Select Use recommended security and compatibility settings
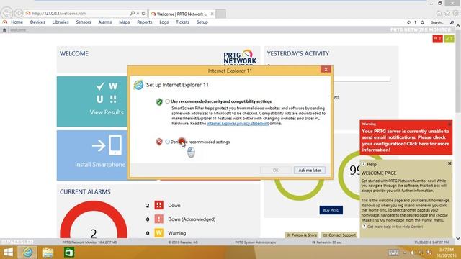The width and height of the screenshot is (461, 259). (x=168, y=101)
